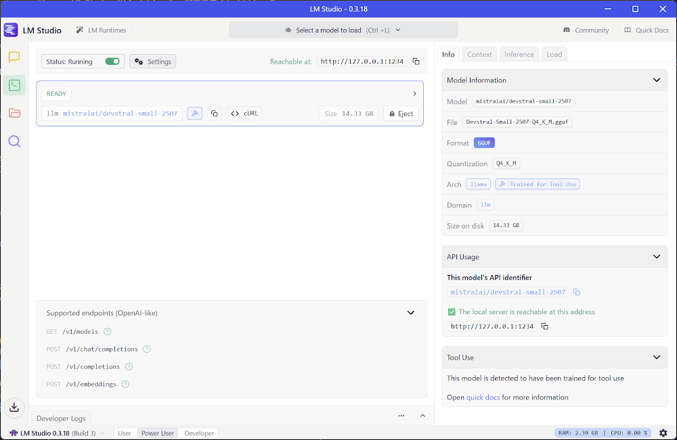Switch to the Info tab
677x440 pixels.
(x=448, y=54)
